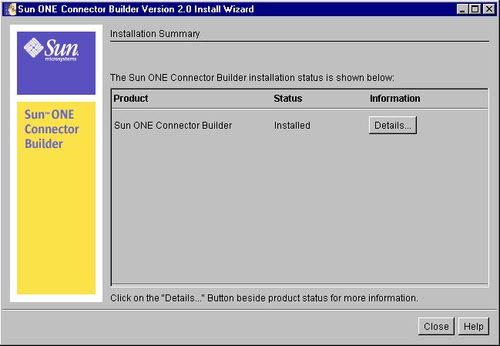Click the wizard icon in title bar
This screenshot has width=500, height=346.
(x=9, y=9)
